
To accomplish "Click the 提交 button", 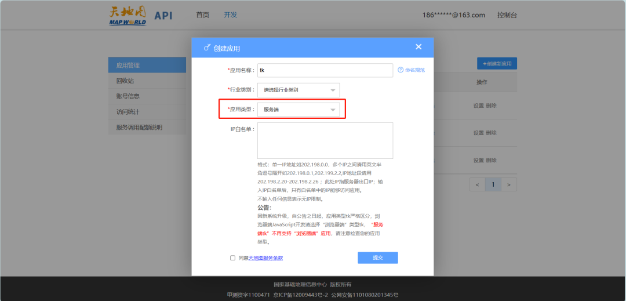I will [x=377, y=258].
